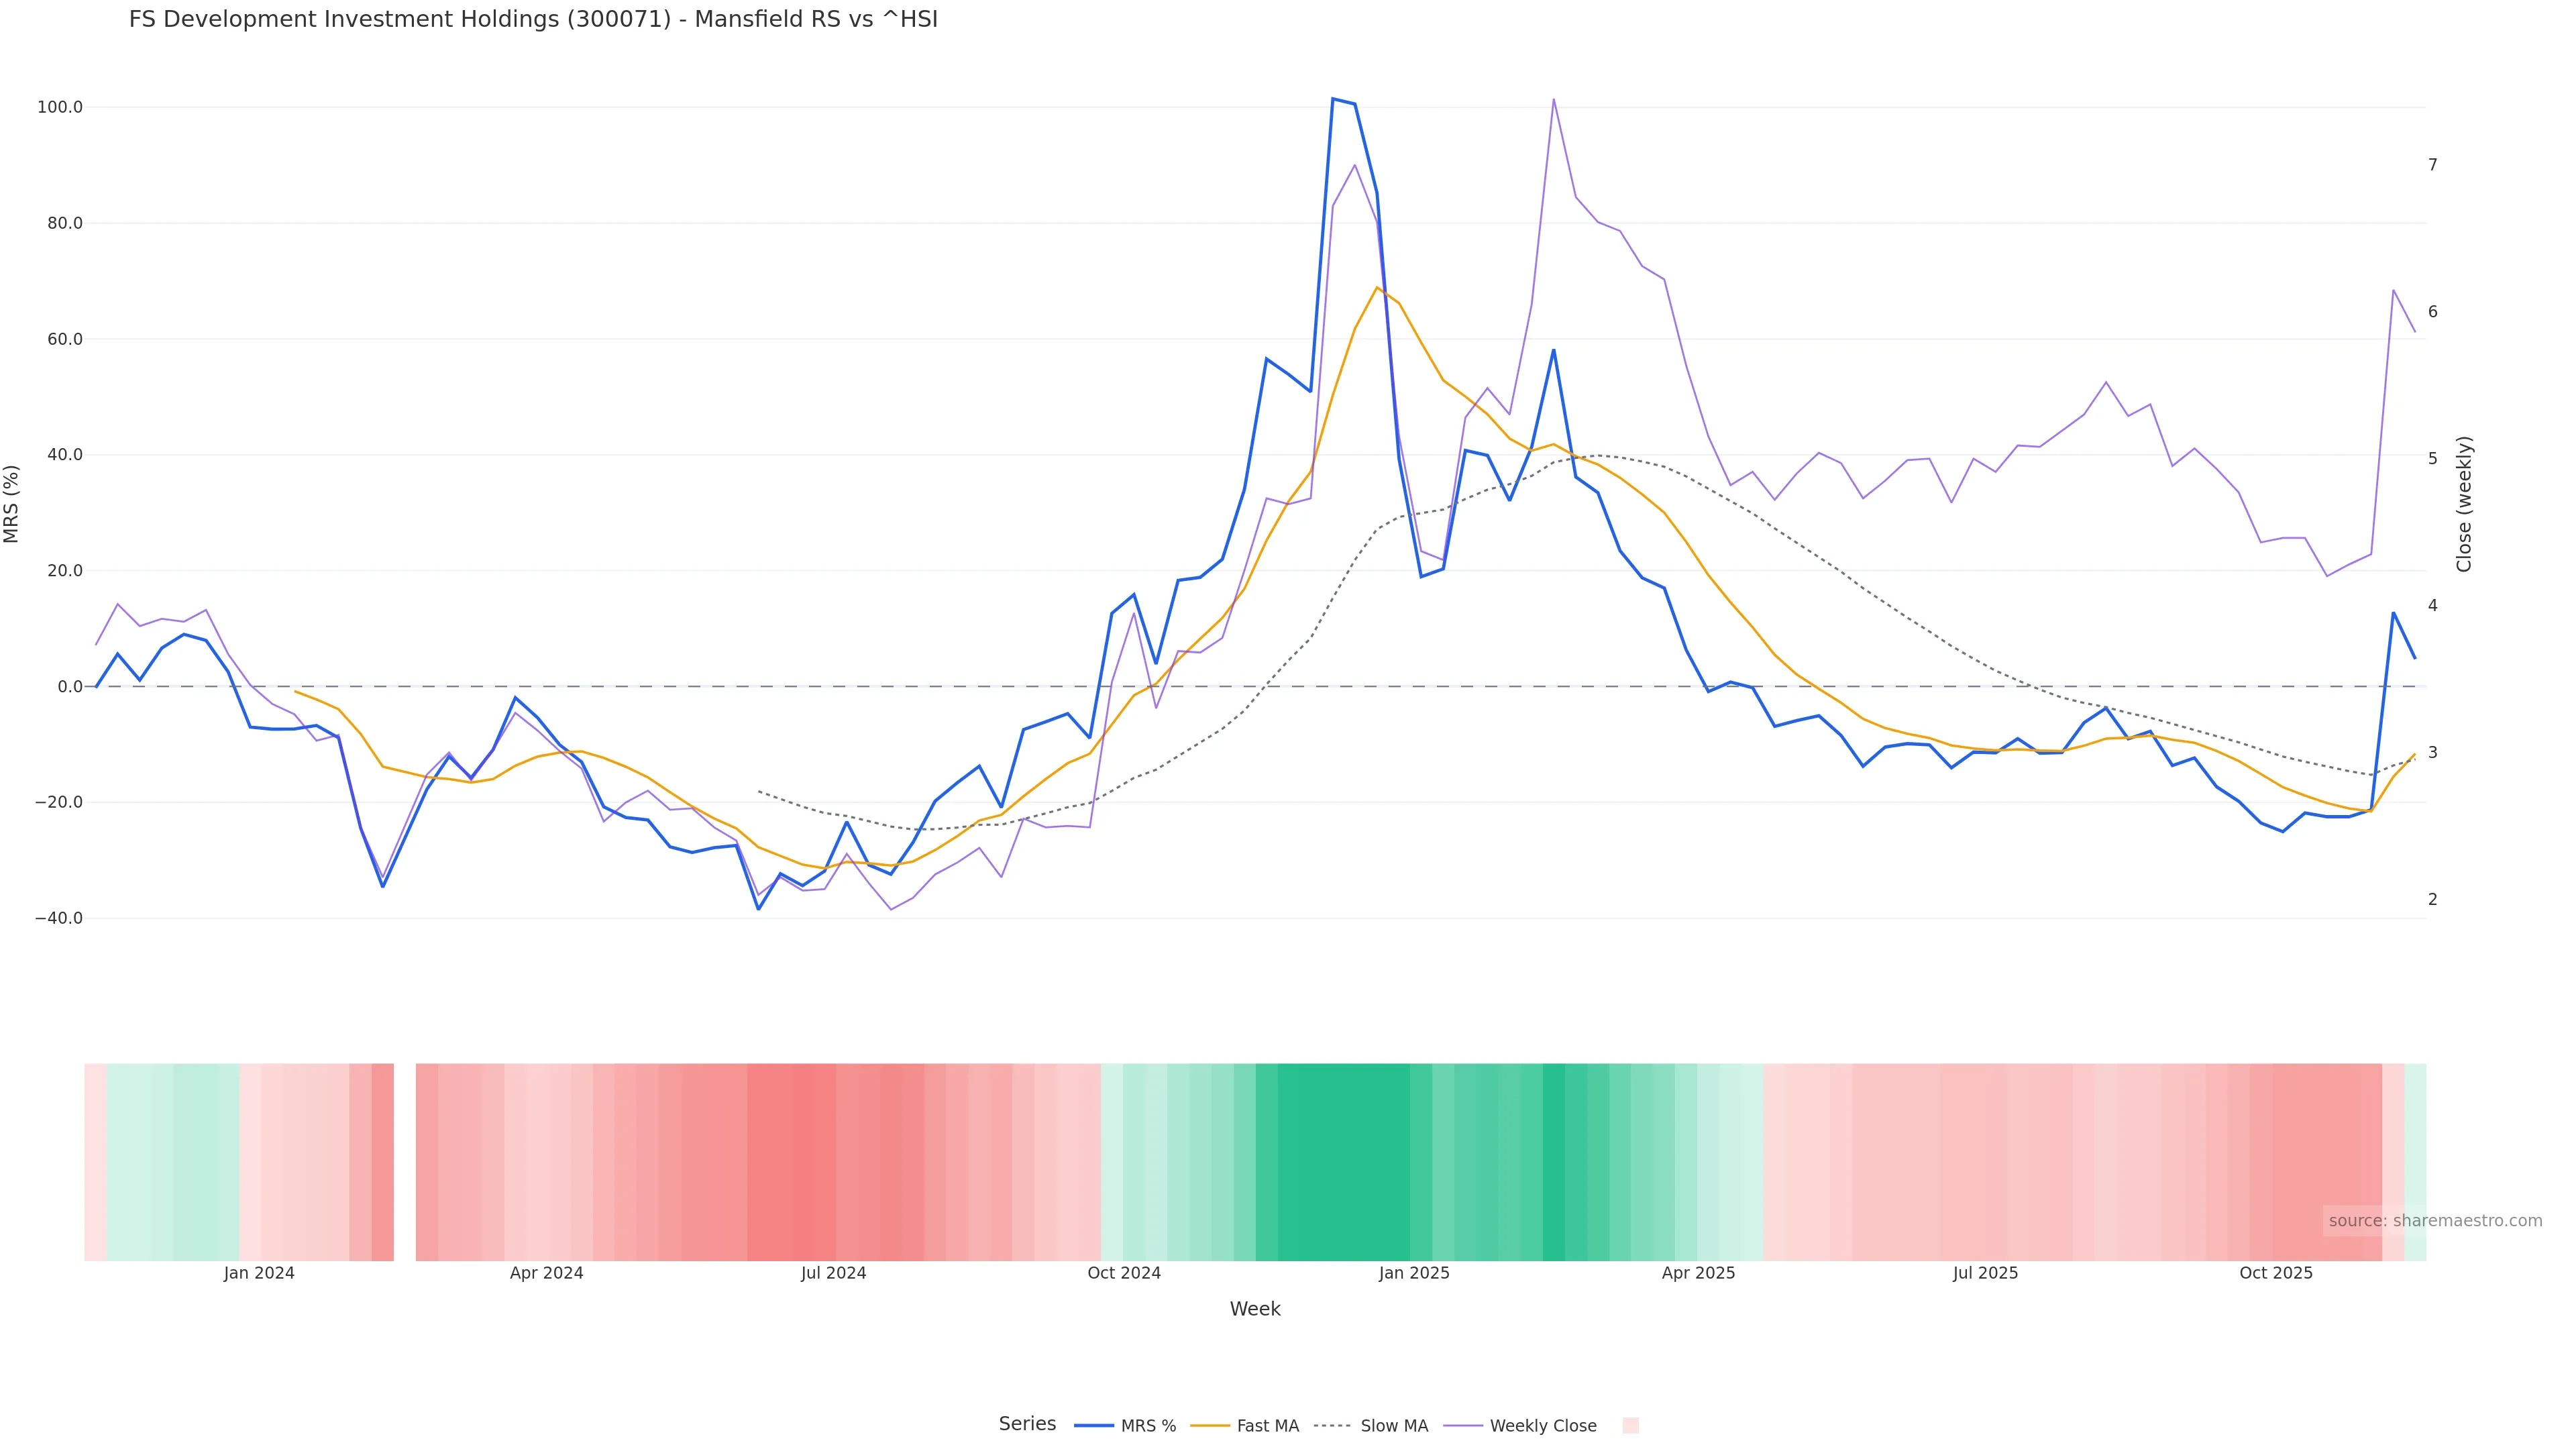Viewport: 2576px width, 1449px height.
Task: Click the blue MRS % legend line icon
Action: (1094, 1426)
